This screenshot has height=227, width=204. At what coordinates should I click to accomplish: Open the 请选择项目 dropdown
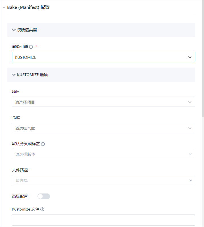tap(103, 102)
